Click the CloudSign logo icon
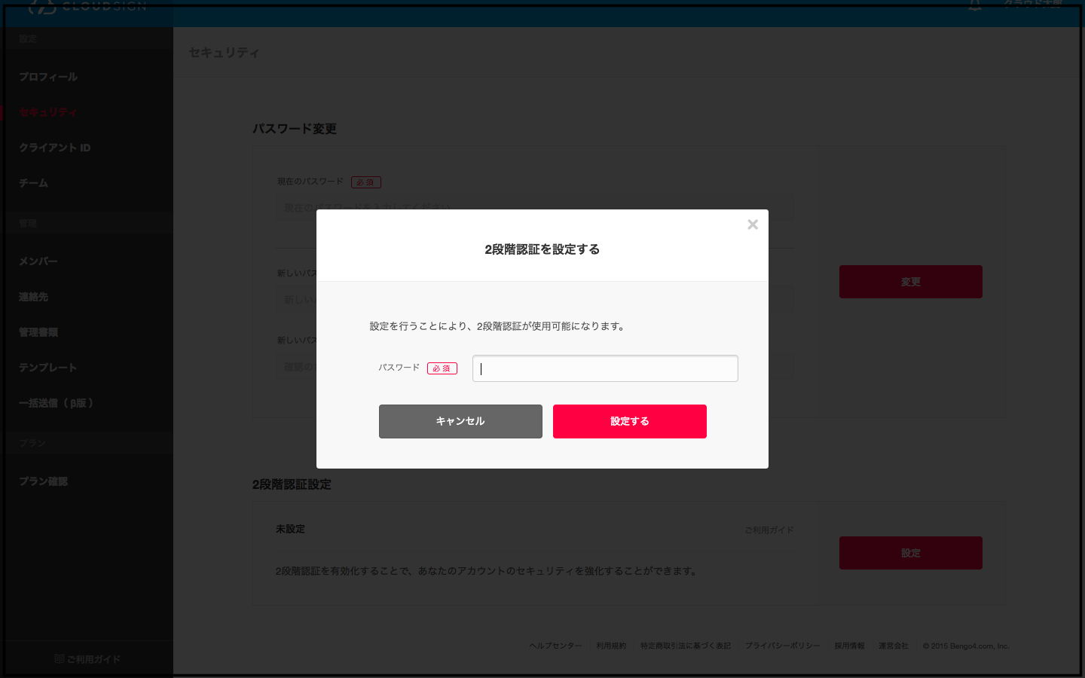Image resolution: width=1085 pixels, height=678 pixels. point(42,7)
